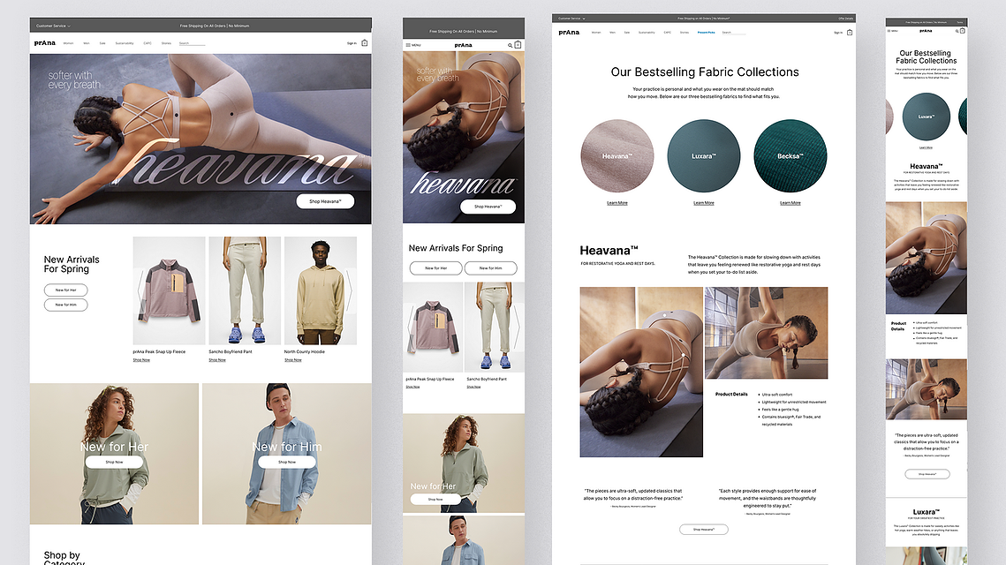
Task: Click 'Our Bestselling Fabric Collections' heading on desktop page
Action: point(705,72)
